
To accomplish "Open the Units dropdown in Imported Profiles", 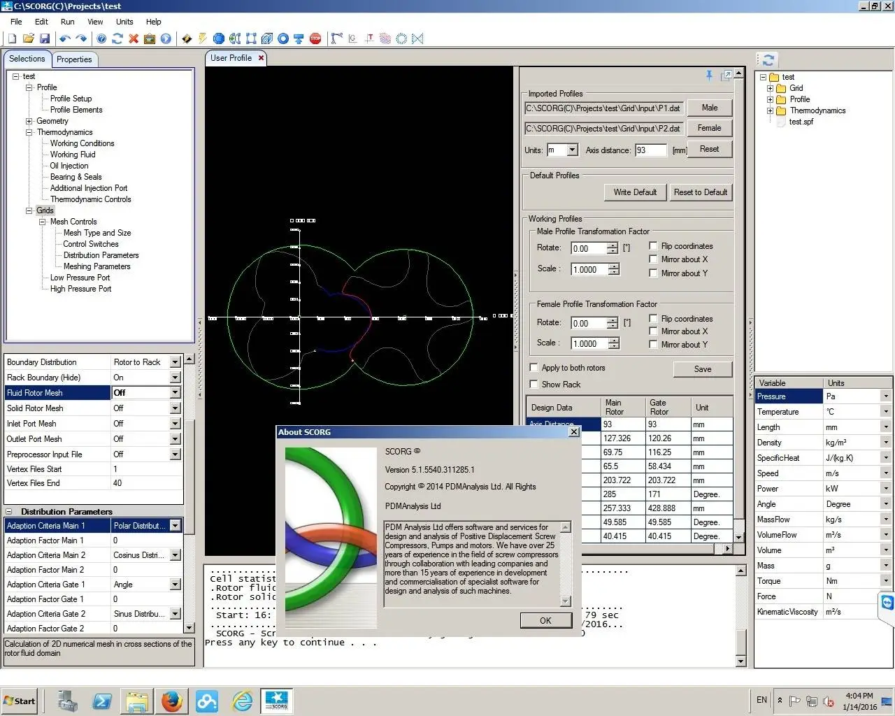I will [573, 150].
